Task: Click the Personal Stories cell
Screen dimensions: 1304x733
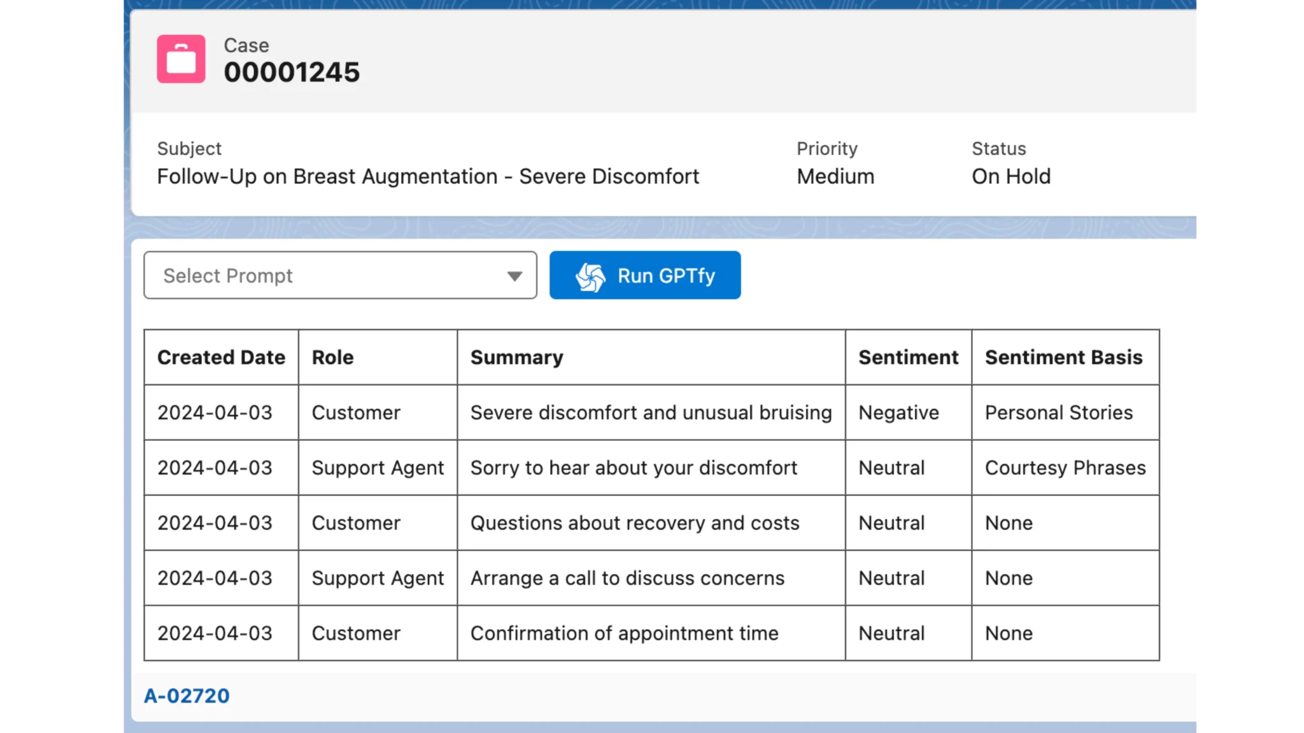Action: coord(1058,413)
